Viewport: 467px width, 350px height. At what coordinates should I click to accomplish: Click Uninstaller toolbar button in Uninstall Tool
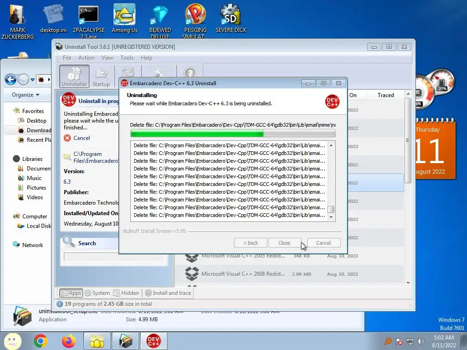coord(74,77)
